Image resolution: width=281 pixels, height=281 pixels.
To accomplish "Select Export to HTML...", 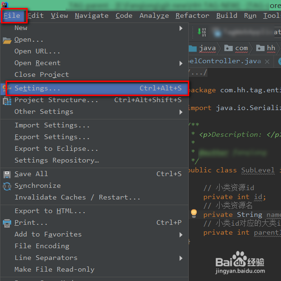I will [x=94, y=211].
